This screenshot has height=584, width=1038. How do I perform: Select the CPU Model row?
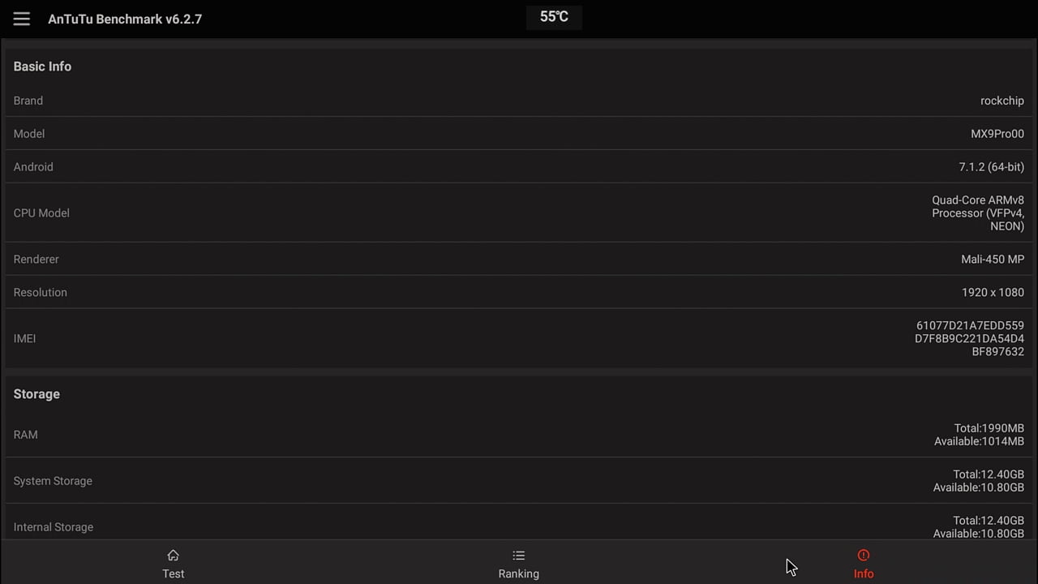pos(519,213)
